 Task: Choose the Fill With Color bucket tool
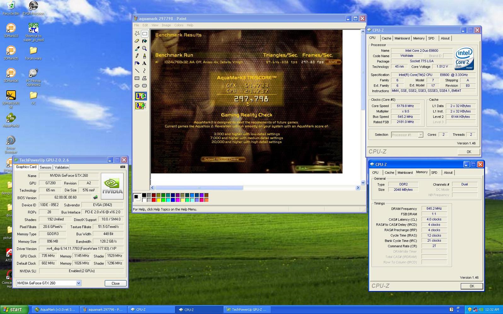coord(144,41)
